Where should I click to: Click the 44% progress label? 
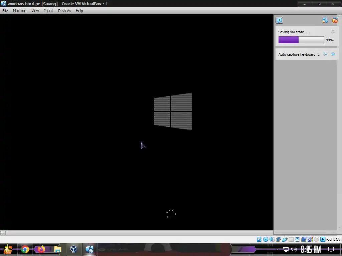click(330, 40)
